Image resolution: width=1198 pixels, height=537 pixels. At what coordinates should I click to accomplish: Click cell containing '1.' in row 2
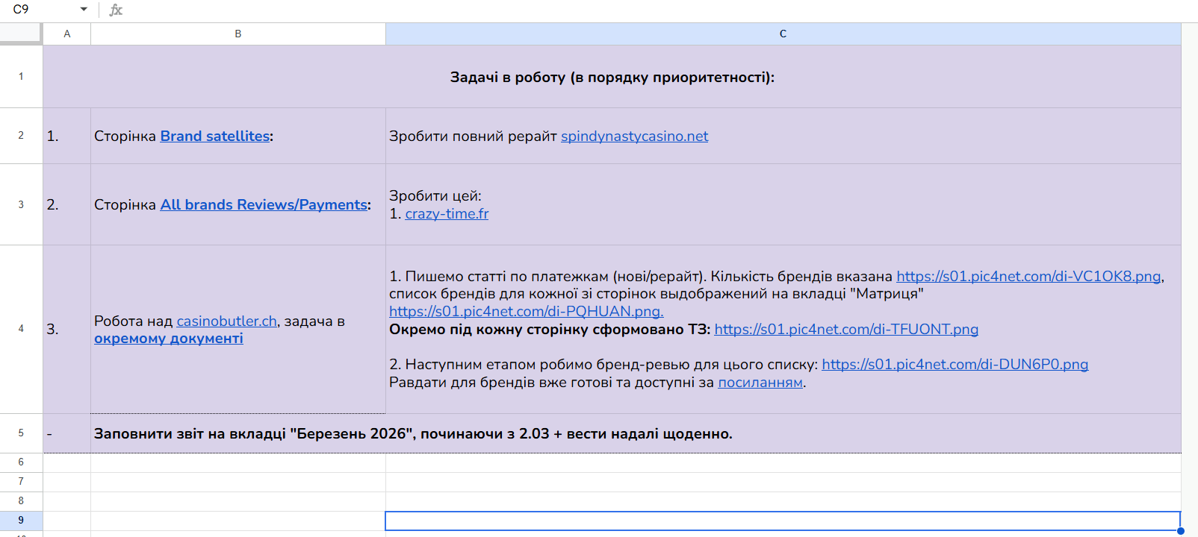67,136
